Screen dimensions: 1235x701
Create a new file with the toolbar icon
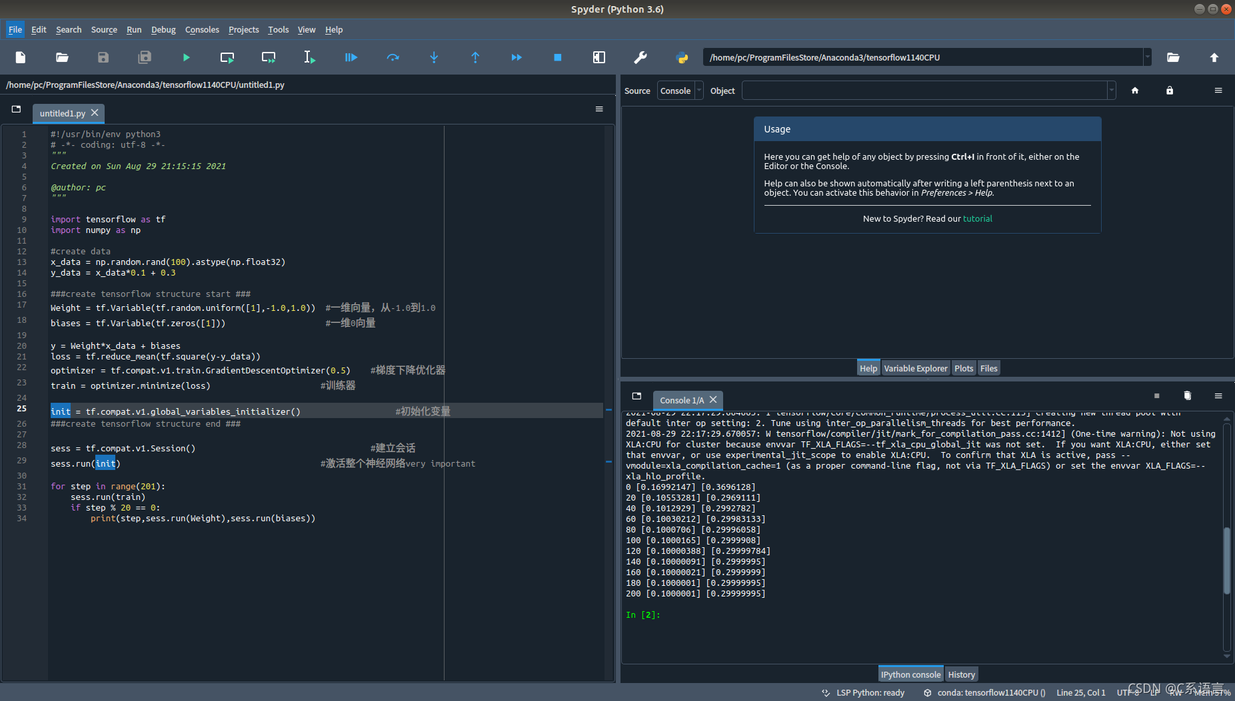point(21,57)
